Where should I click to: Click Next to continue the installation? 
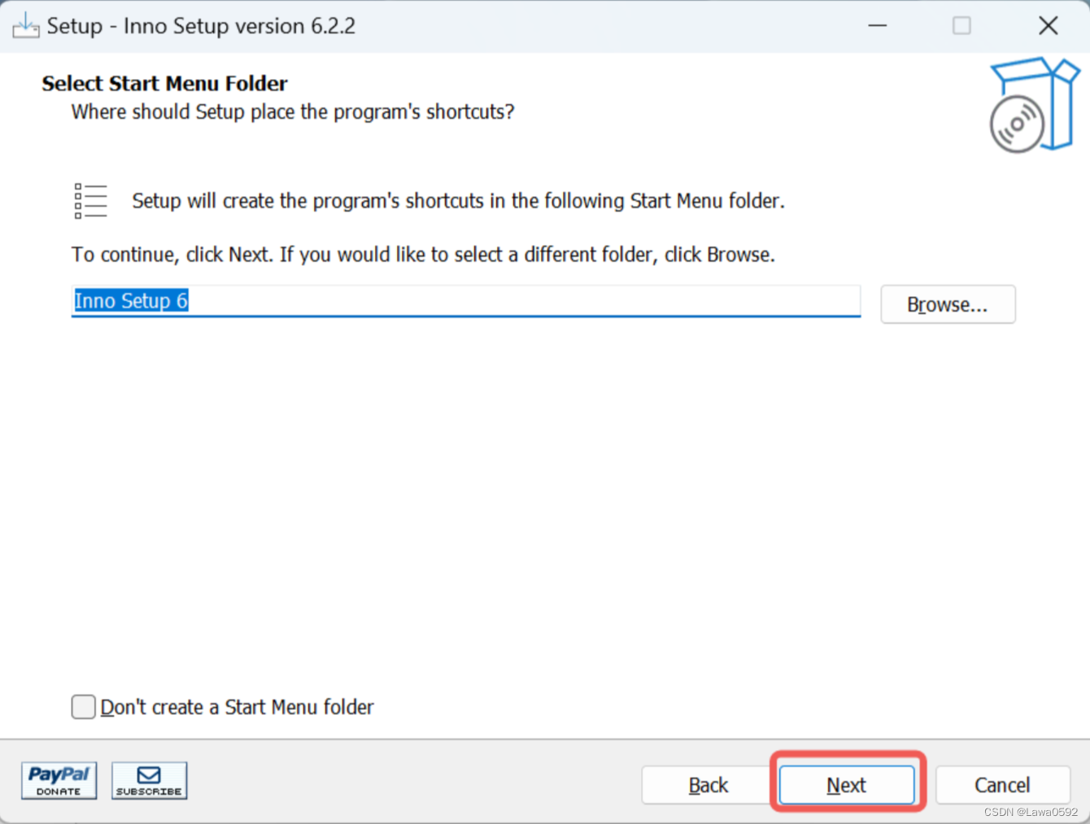tap(846, 785)
